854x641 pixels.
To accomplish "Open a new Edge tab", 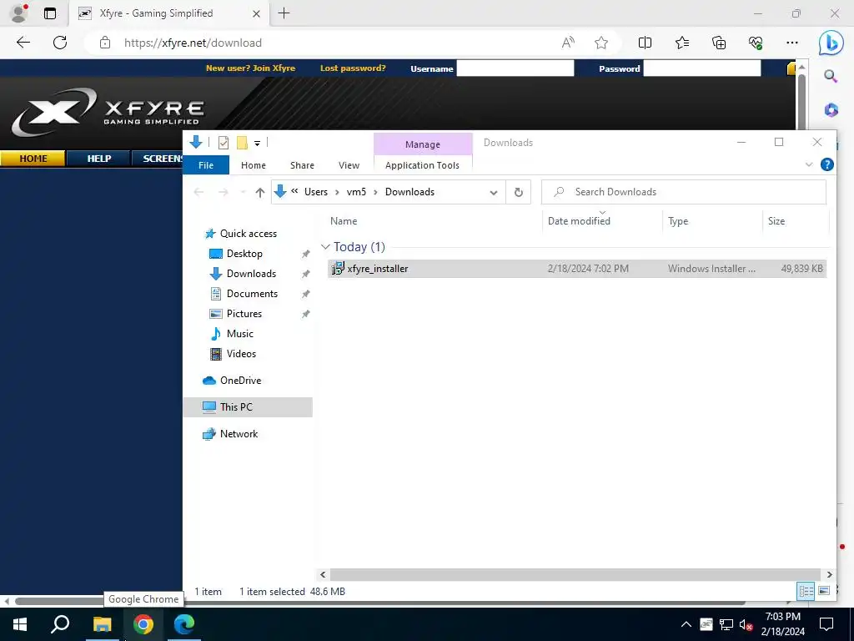I will click(284, 13).
